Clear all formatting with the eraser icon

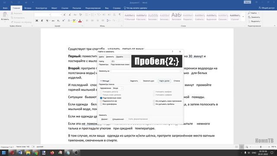81,15
